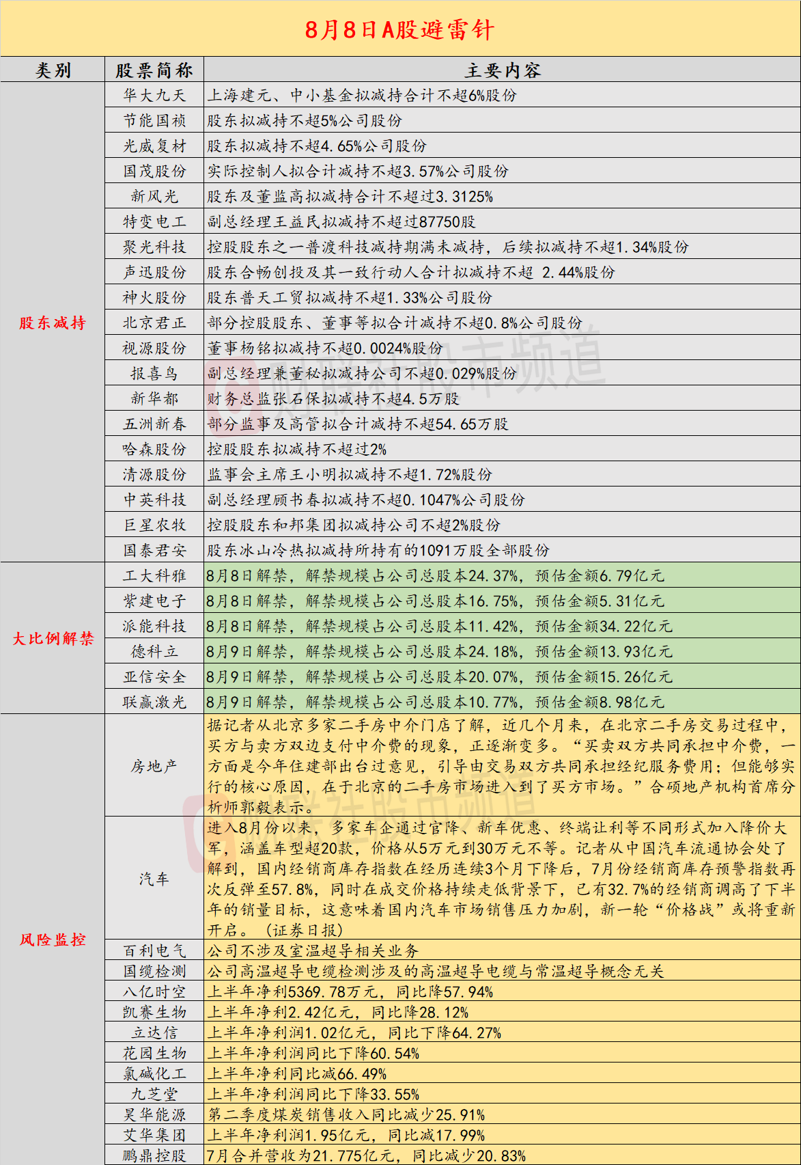801x1165 pixels.
Task: Select stock name 清源股份
Action: (x=154, y=474)
